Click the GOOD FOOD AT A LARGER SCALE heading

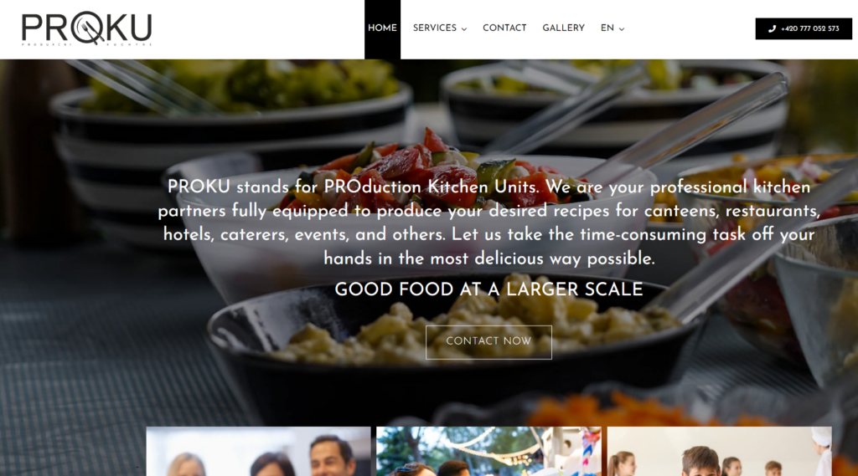(x=488, y=289)
